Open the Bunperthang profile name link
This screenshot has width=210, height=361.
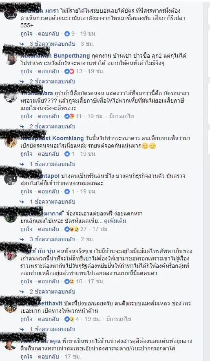pos(55,56)
